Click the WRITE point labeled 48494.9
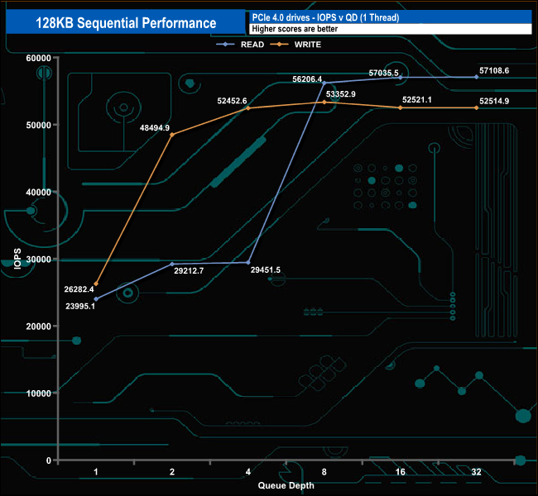 (x=172, y=135)
